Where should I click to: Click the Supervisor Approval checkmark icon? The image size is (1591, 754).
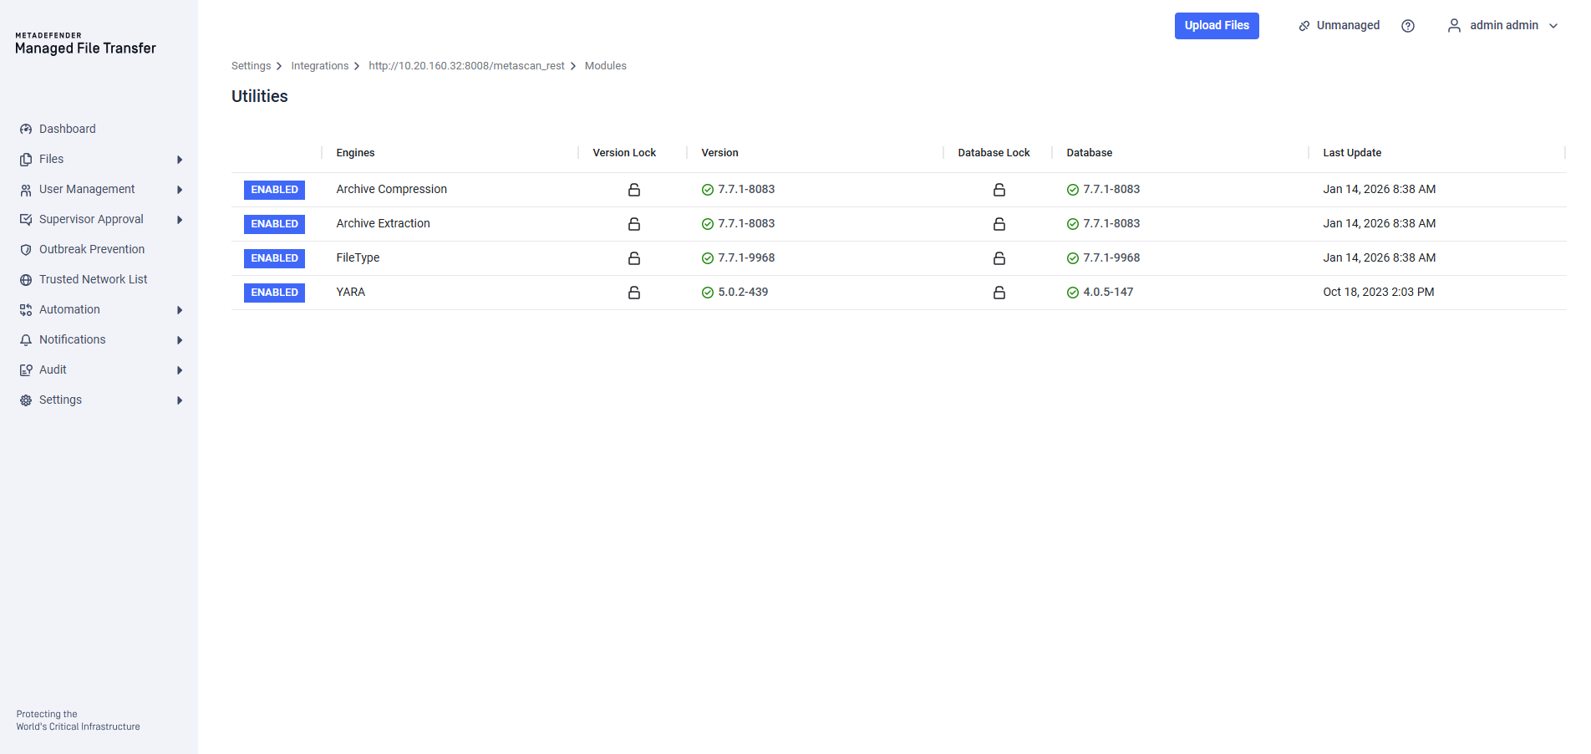click(x=26, y=220)
